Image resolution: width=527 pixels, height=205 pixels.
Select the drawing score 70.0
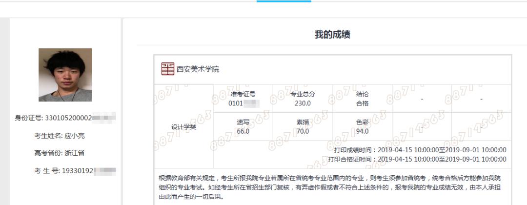303,131
